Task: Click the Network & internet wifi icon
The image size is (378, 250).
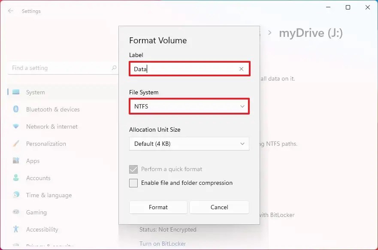Action: coord(16,127)
